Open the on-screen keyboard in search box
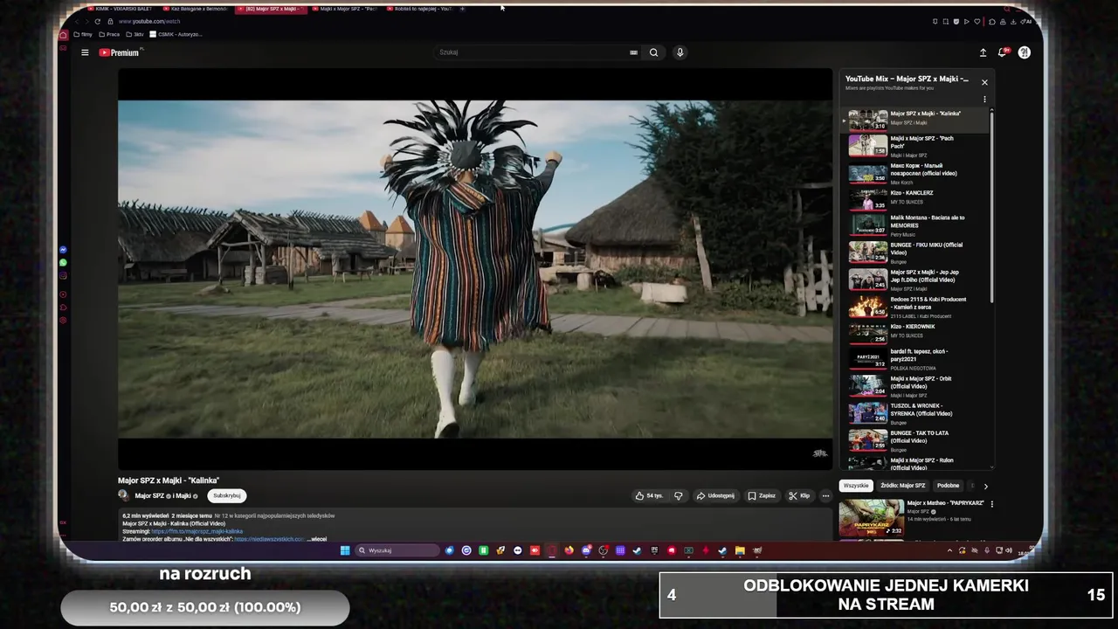 pyautogui.click(x=633, y=52)
